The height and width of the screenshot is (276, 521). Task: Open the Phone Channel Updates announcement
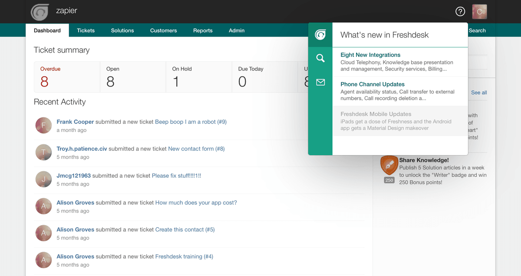[x=400, y=91]
